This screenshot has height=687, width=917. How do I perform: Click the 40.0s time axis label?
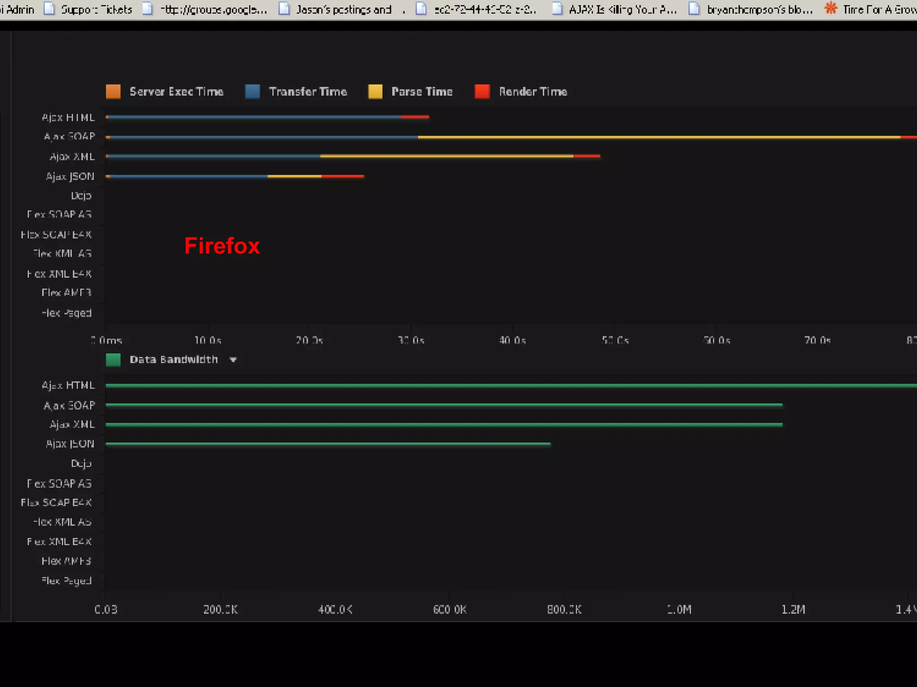point(513,340)
